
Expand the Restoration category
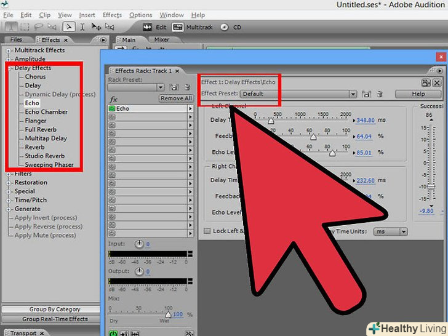click(x=8, y=183)
